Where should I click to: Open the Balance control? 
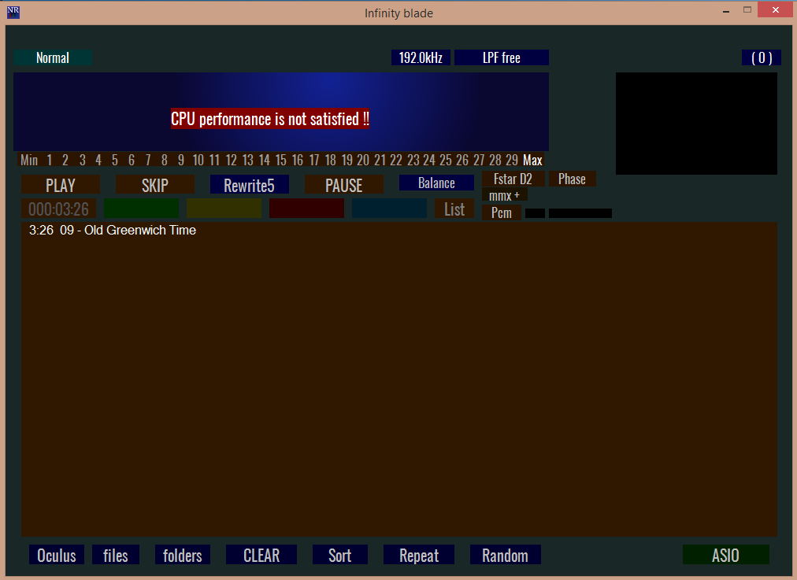tap(436, 183)
